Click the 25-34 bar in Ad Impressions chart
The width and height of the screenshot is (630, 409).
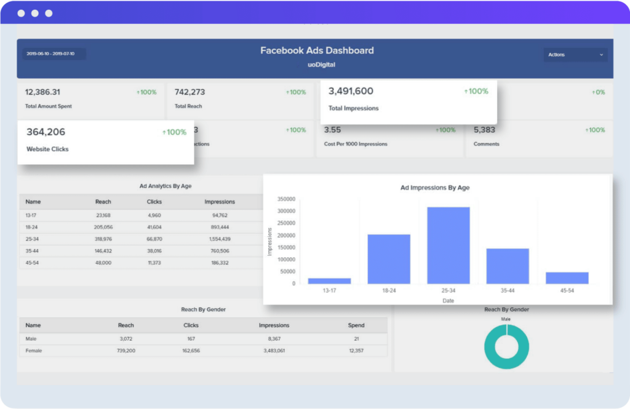click(449, 245)
